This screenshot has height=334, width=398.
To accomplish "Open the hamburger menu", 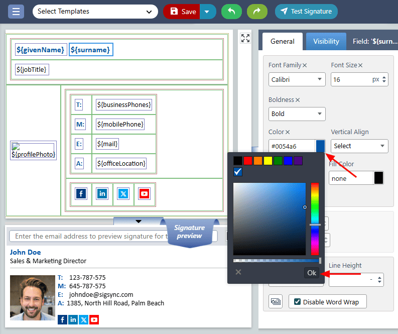I will tap(16, 11).
